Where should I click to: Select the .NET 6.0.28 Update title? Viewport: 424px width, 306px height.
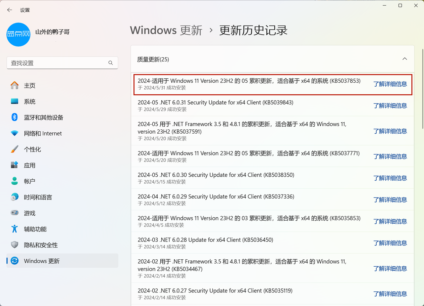coord(205,240)
